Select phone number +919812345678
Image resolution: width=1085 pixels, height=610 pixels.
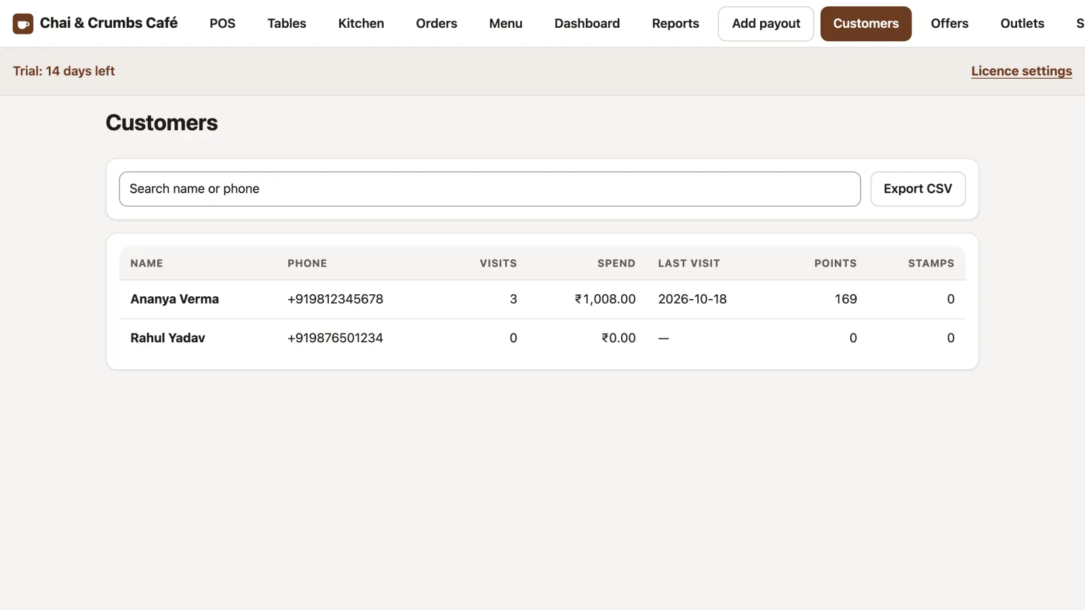[x=335, y=300]
